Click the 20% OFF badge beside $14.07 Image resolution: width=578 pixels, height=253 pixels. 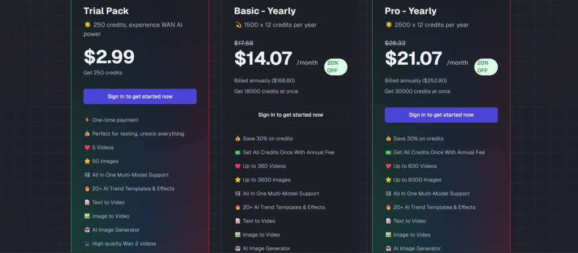pyautogui.click(x=336, y=67)
